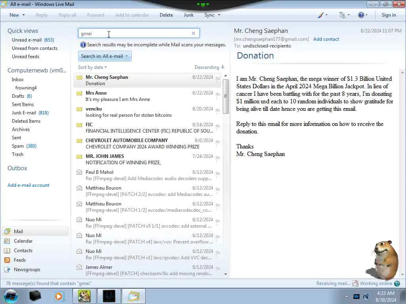Open the Sent Items folder

[23, 104]
